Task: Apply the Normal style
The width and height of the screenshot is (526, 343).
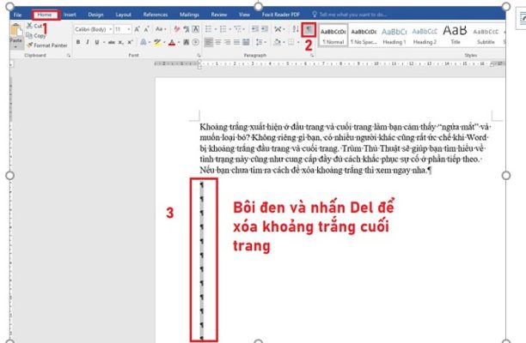Action: click(x=333, y=35)
